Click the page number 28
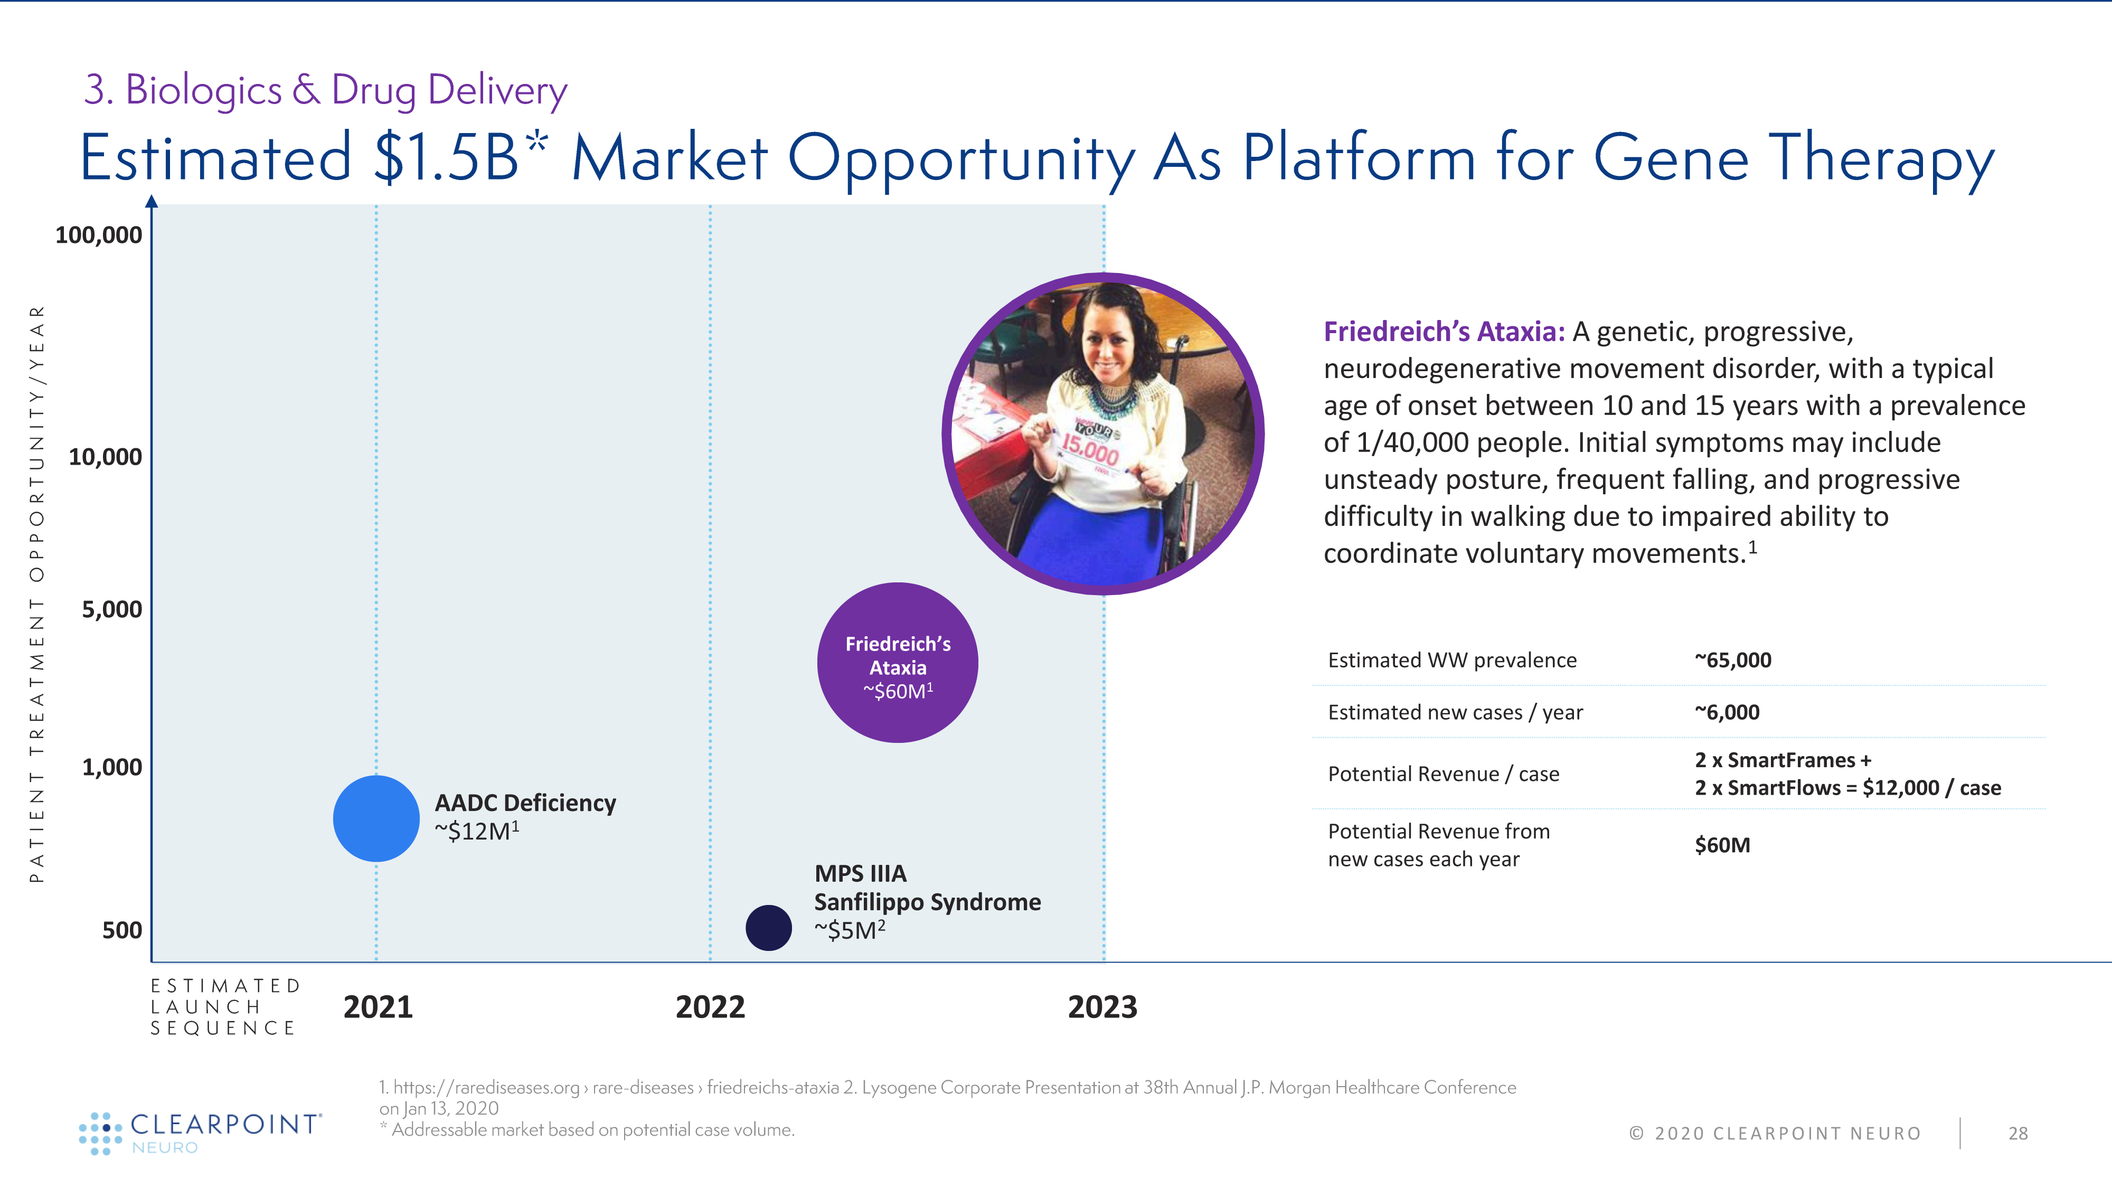This screenshot has height=1188, width=2112. (2017, 1133)
